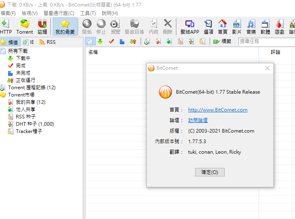Click the 停止 stop task button

[101, 27]
